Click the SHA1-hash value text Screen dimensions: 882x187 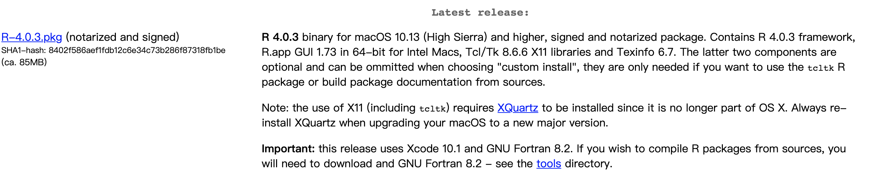point(137,50)
